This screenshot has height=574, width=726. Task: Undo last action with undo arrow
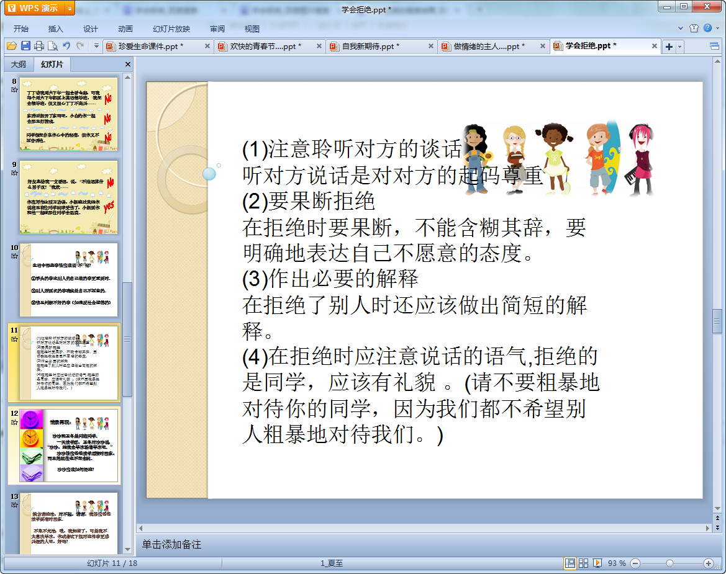pyautogui.click(x=66, y=46)
